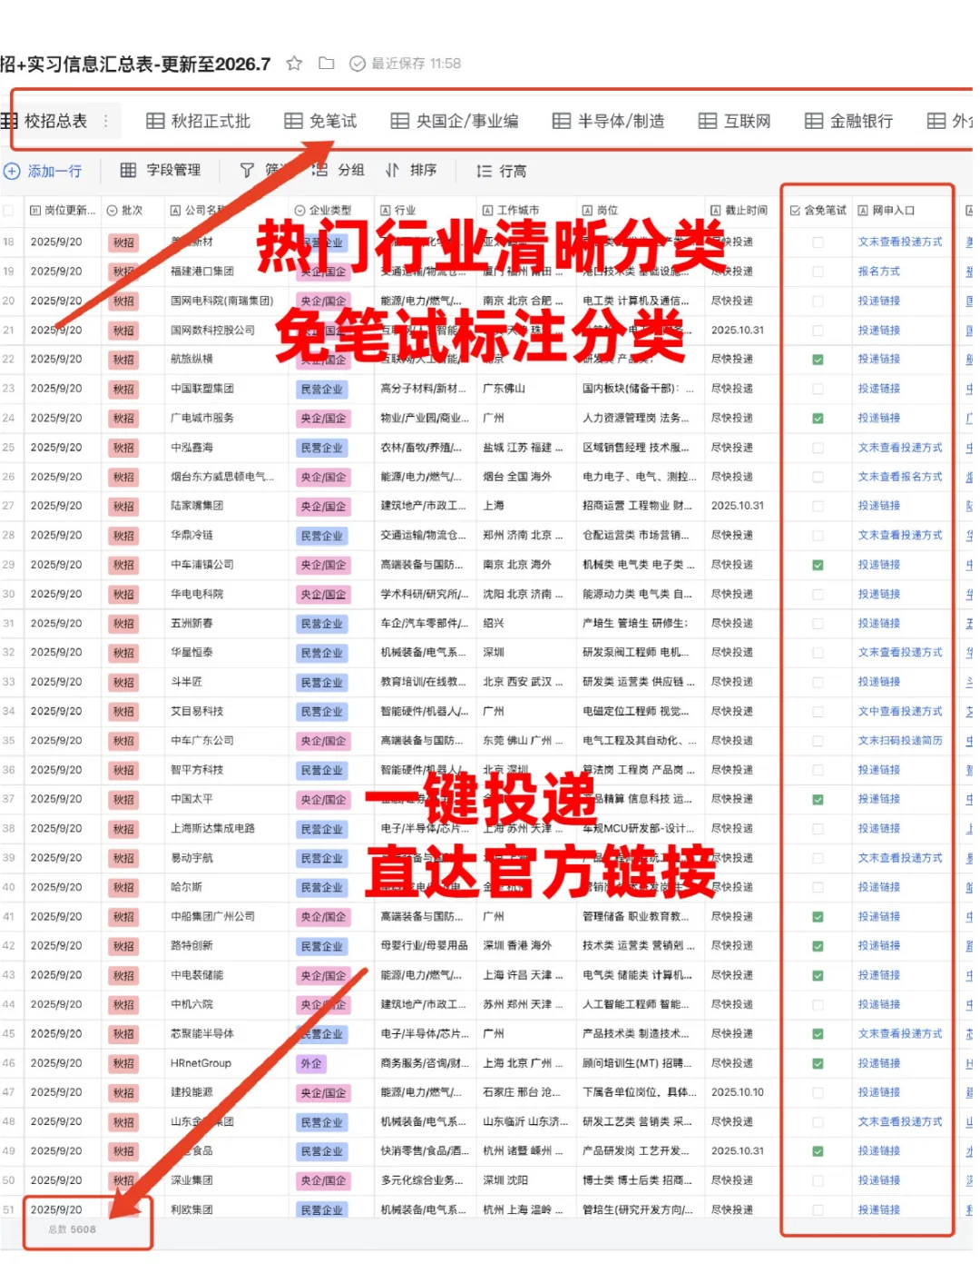Click the checkbox-type icon in 含免笔试 header
980x1283 pixels.
tap(795, 211)
